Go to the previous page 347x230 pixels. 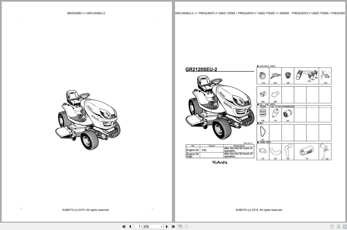[x=130, y=227]
